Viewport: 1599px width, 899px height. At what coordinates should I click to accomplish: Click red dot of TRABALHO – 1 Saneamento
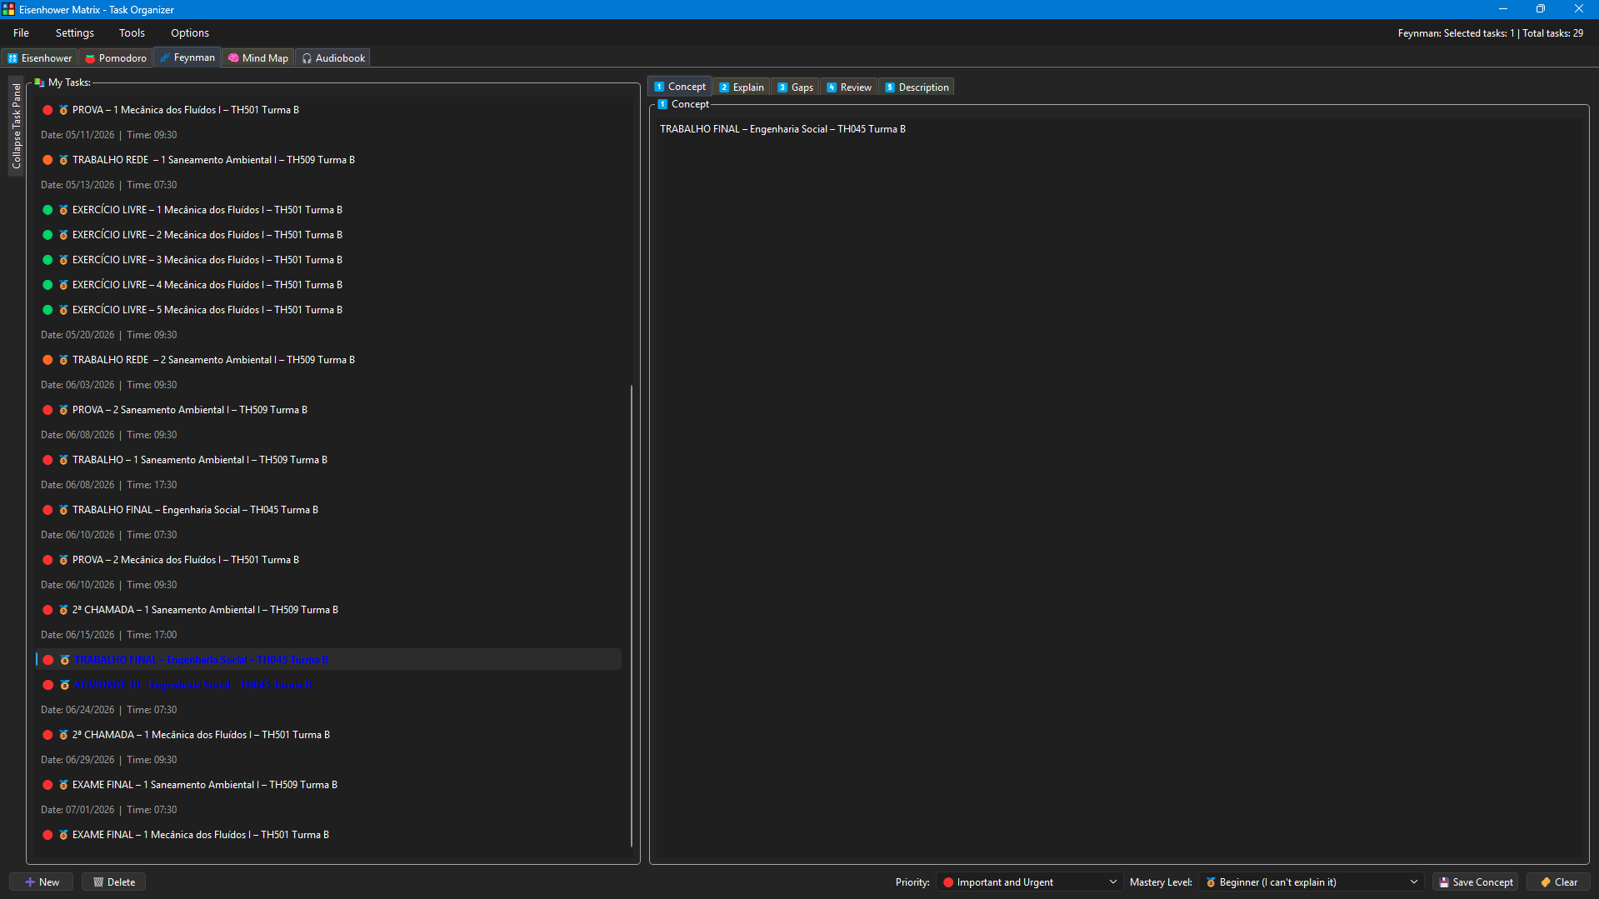(x=47, y=460)
